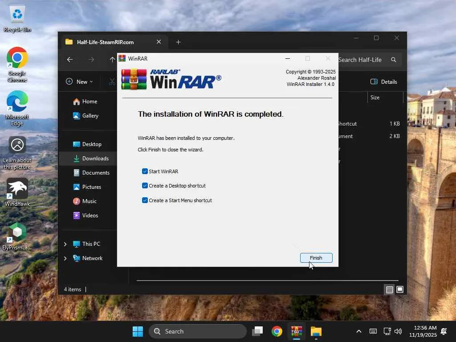
Task: Go back in File Explorer
Action: (x=70, y=60)
